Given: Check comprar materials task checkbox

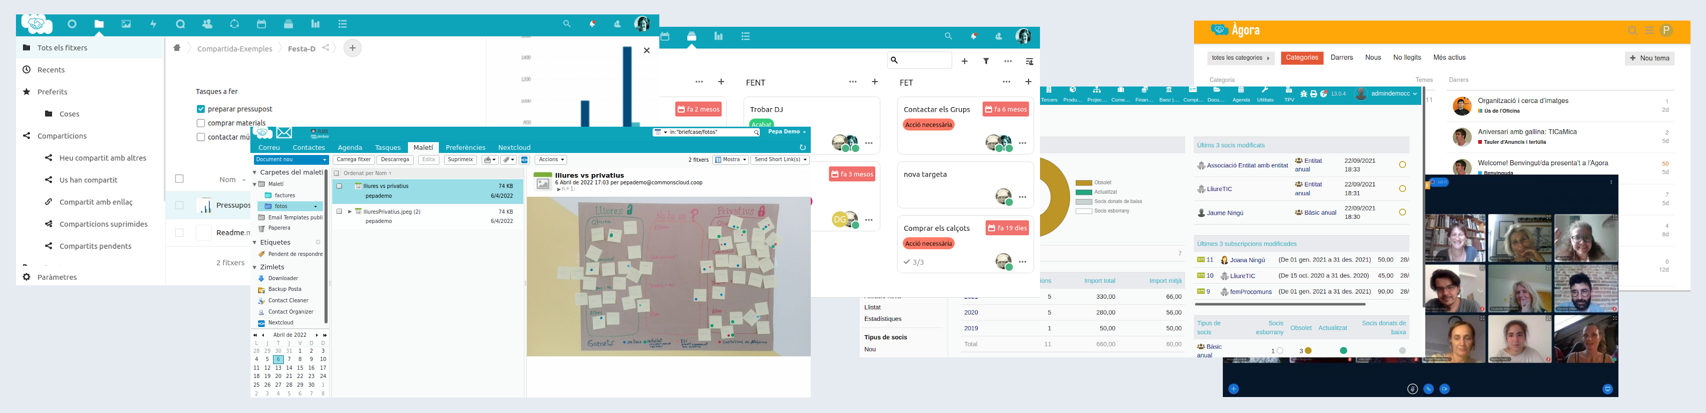Looking at the screenshot, I should [x=201, y=123].
